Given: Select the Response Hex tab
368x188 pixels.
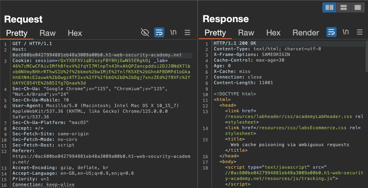Looking at the screenshot, I should (273, 33).
